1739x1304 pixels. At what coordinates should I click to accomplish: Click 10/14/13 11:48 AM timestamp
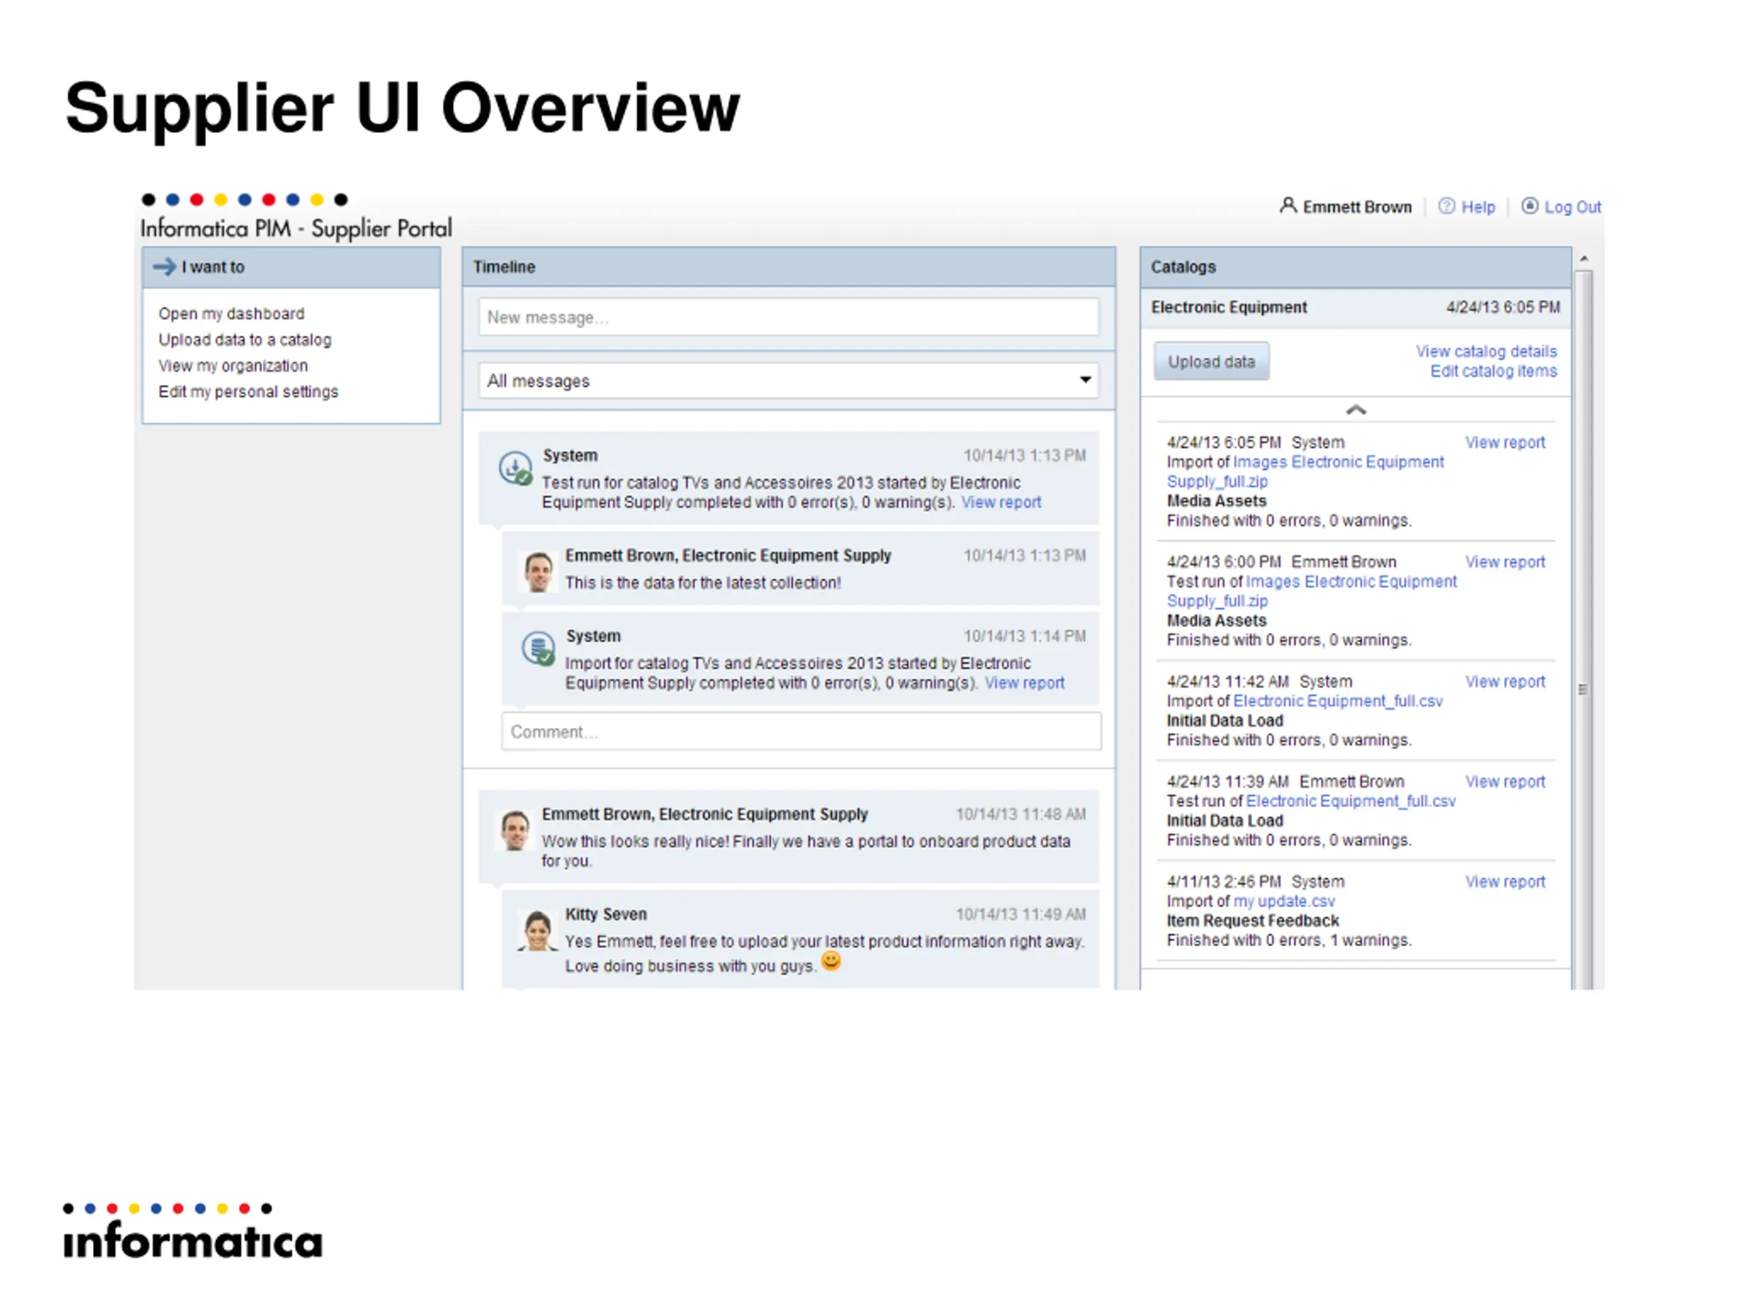[1020, 814]
